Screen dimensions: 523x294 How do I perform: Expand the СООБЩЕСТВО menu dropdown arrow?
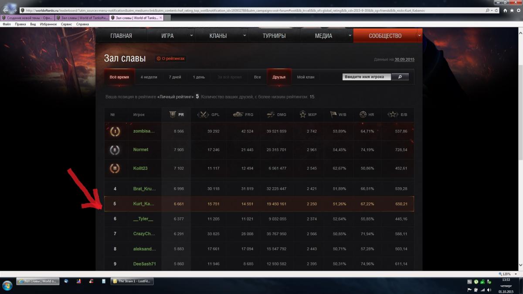419,36
